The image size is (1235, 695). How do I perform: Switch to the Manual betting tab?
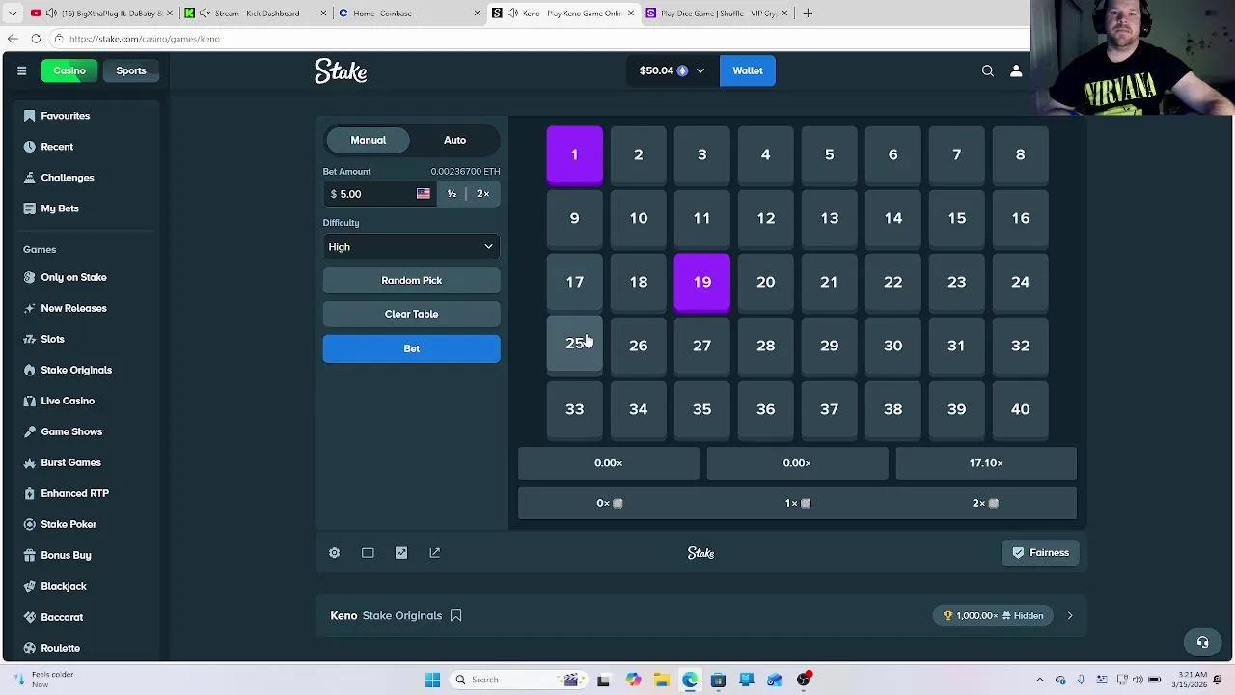pos(368,140)
